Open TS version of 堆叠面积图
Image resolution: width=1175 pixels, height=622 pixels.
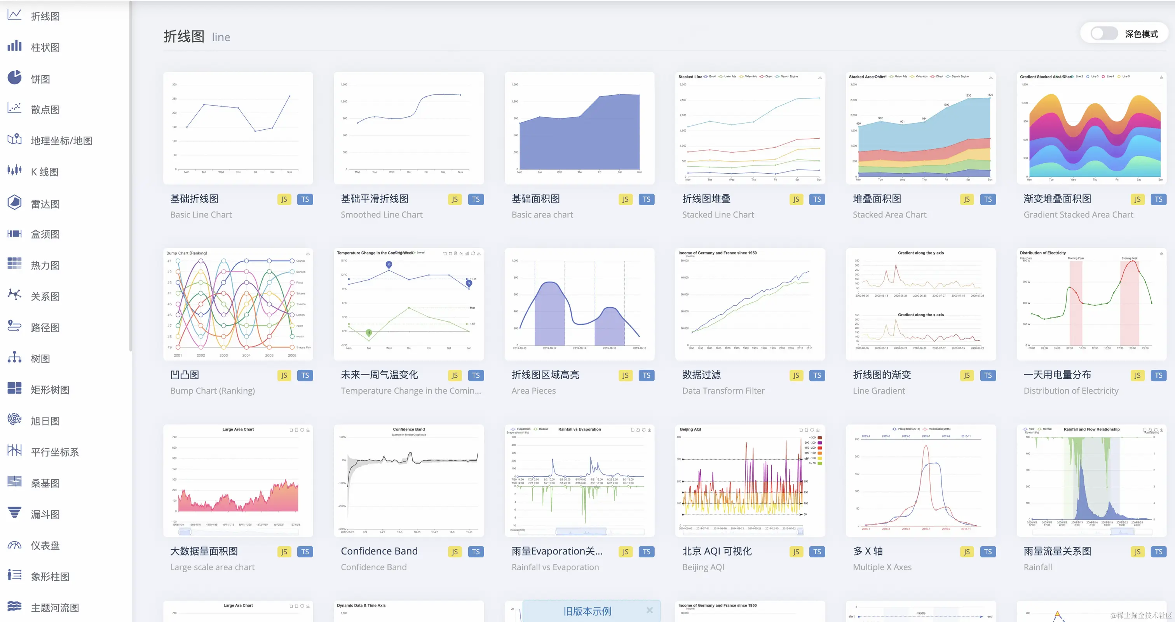pyautogui.click(x=988, y=199)
